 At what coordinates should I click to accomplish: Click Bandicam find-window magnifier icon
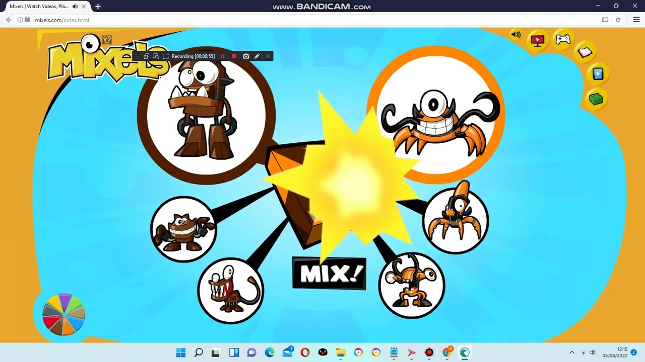(156, 56)
